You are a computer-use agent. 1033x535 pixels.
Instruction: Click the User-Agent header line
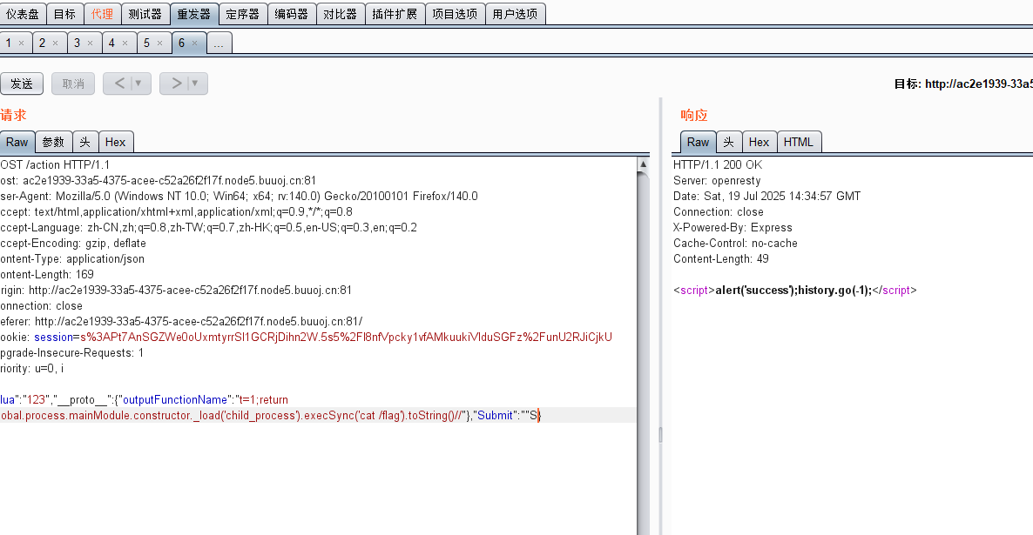tap(240, 196)
